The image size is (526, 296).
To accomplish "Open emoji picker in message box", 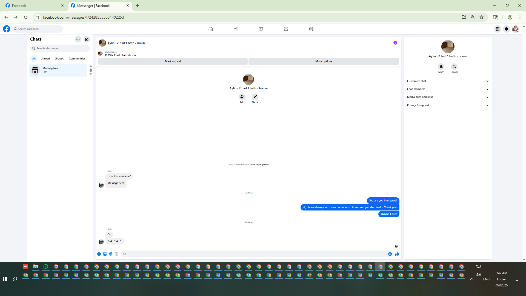I will pyautogui.click(x=390, y=254).
